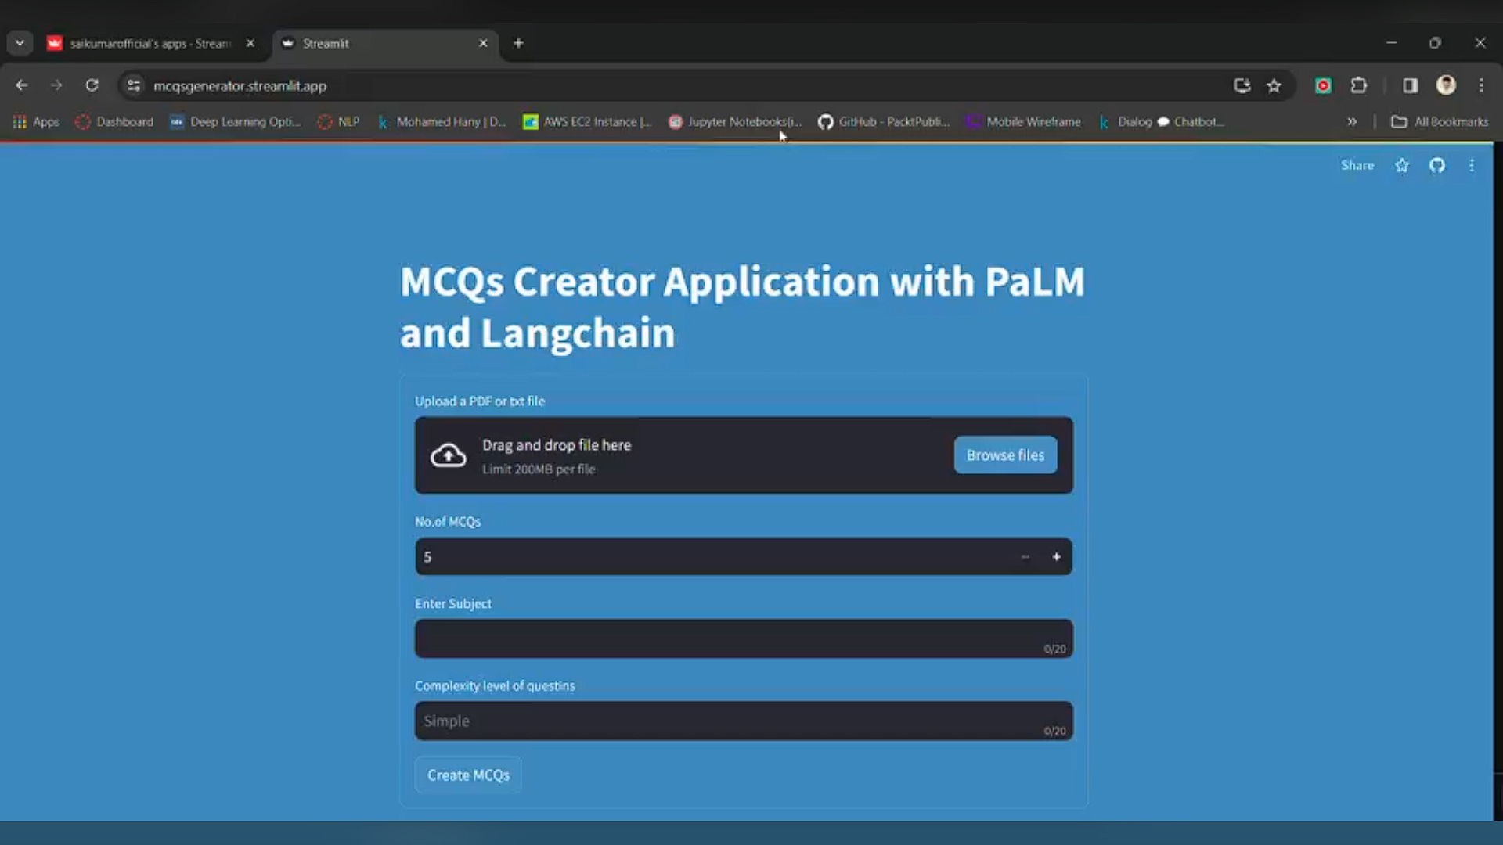Open the Streamlit three-dot app menu

[x=1472, y=165]
